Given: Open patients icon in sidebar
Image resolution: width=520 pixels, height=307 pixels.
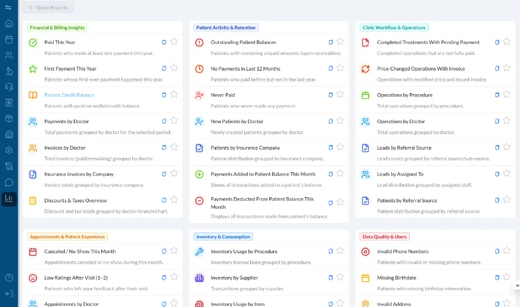Looking at the screenshot, I should click(9, 55).
